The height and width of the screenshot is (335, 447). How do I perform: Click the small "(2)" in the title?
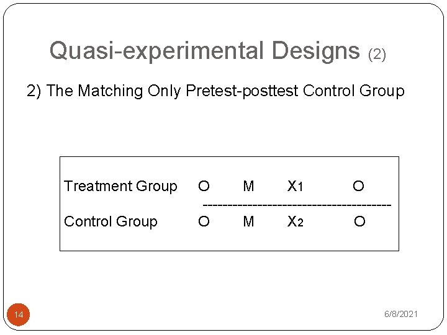(x=377, y=55)
